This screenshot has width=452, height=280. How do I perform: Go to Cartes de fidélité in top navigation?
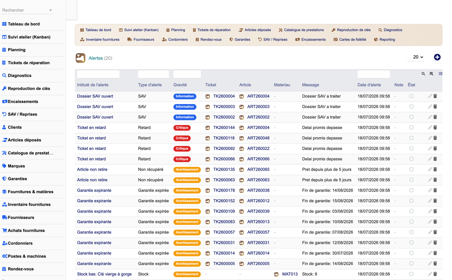point(350,39)
